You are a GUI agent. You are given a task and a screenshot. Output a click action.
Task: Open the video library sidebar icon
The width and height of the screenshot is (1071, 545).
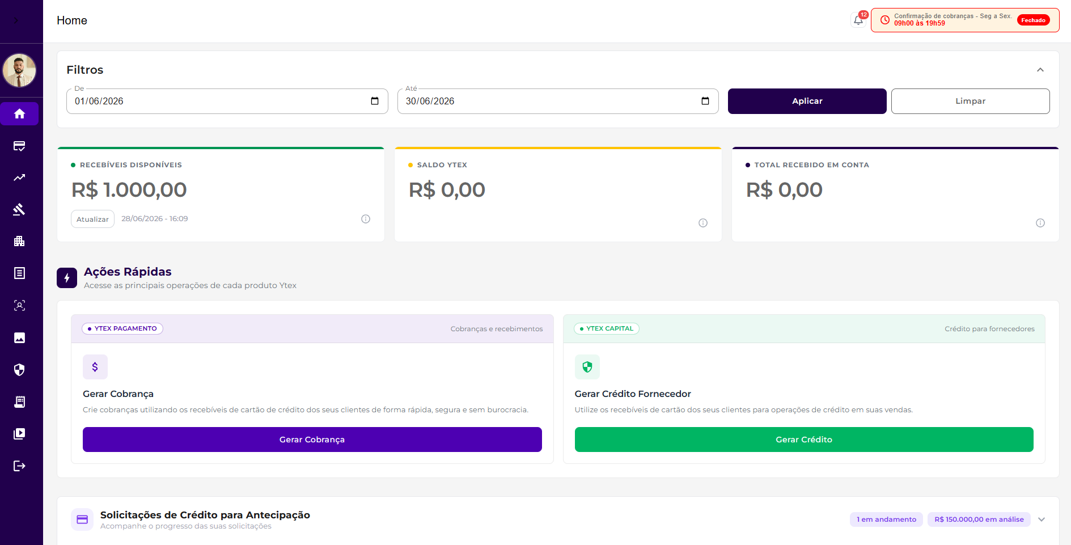(19, 434)
